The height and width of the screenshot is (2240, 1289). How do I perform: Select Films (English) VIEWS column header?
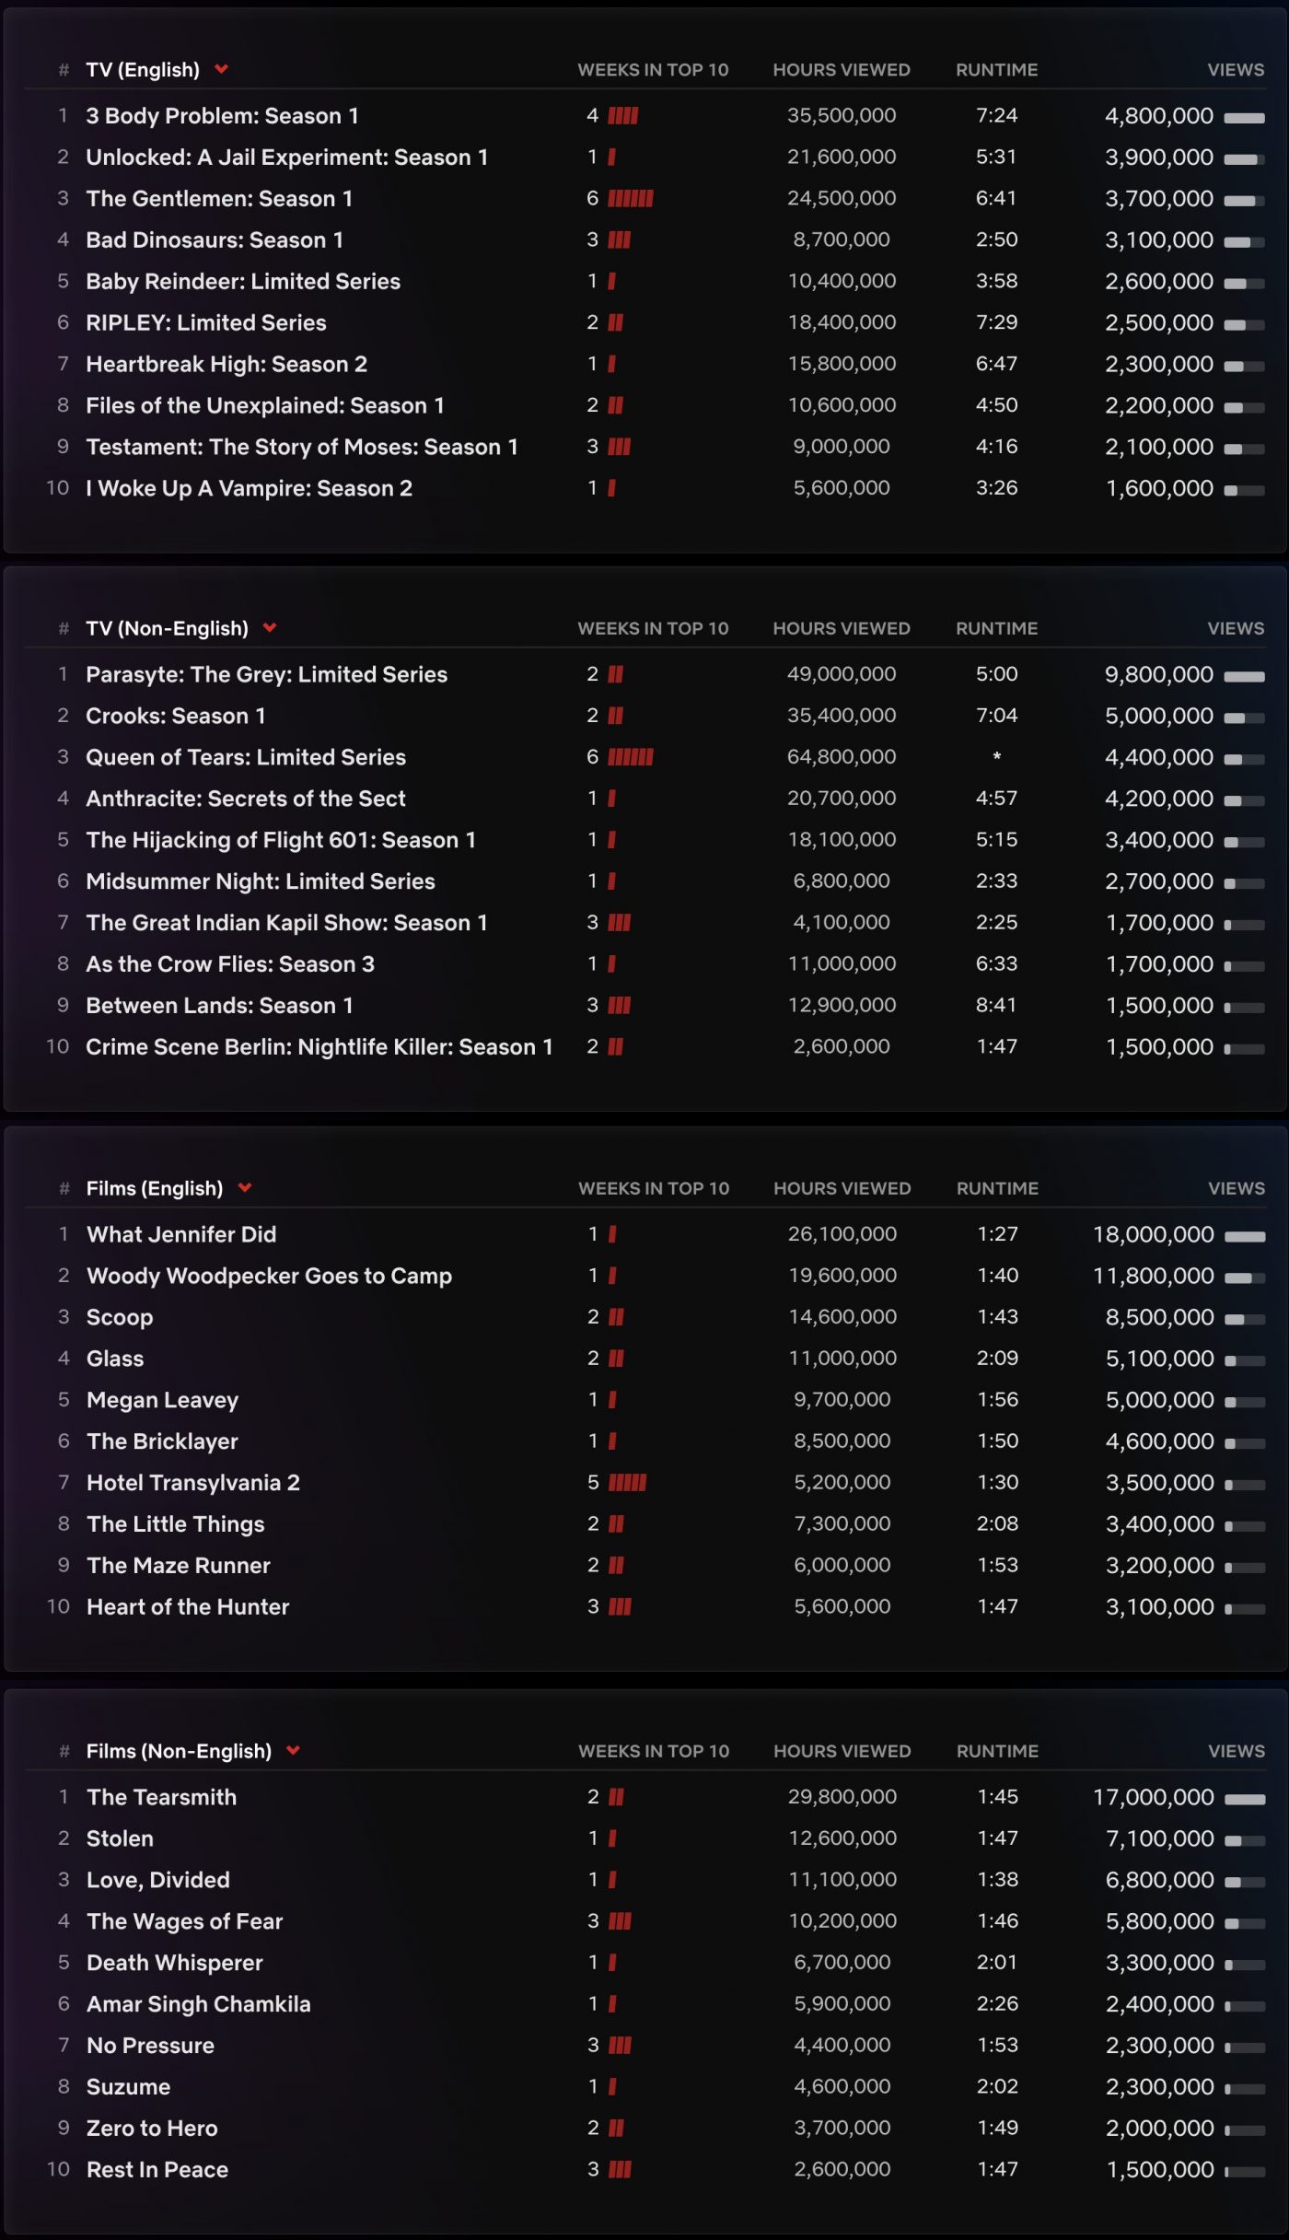1237,1188
